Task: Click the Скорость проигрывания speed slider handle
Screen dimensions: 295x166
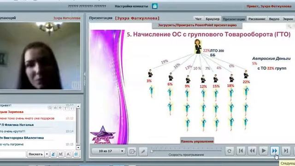Action: click(x=152, y=151)
